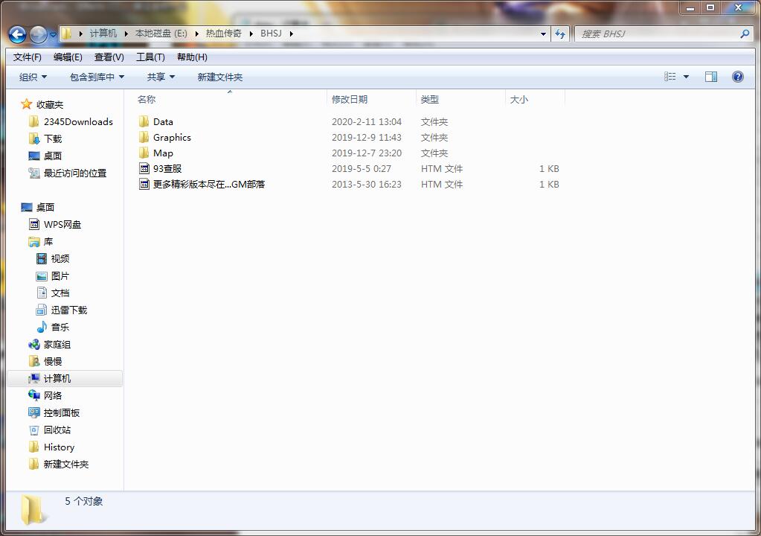The image size is (761, 536).
Task: Open the 组织 dropdown menu
Action: click(33, 77)
